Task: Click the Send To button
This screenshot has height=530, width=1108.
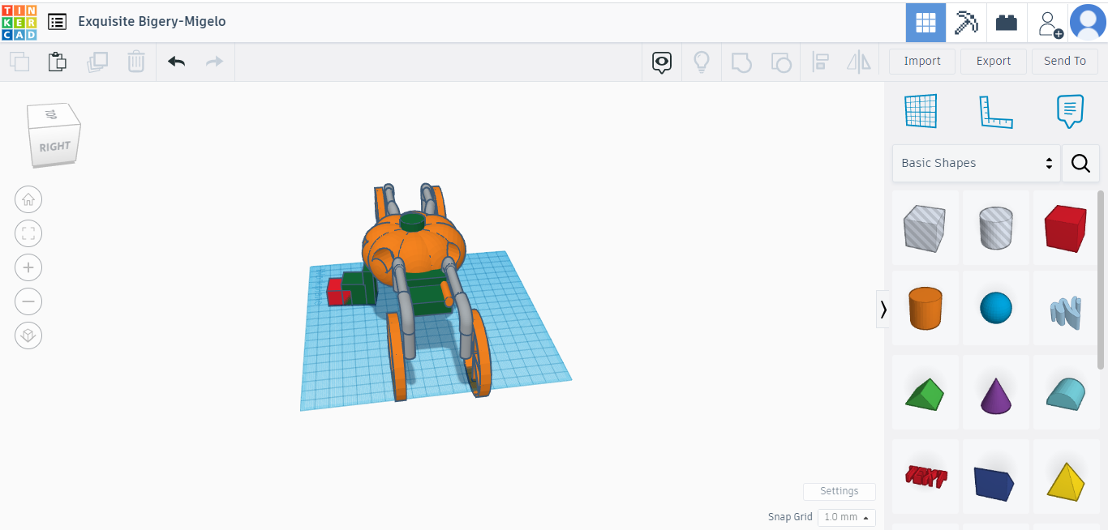Action: coord(1064,61)
